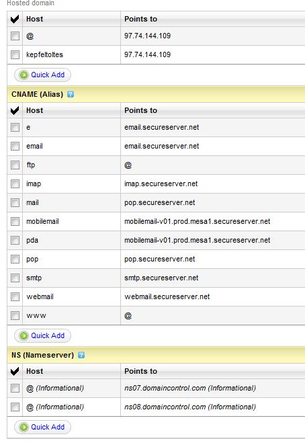
Task: Click the green Quick Add icon under the kepfeltoltes row
Action: pyautogui.click(x=24, y=75)
